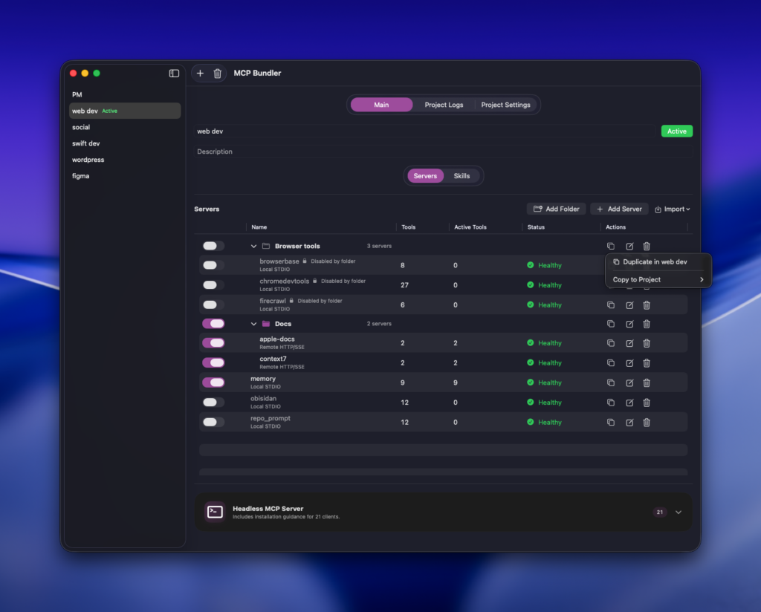Click the Add Server button
The image size is (761, 612).
619,209
